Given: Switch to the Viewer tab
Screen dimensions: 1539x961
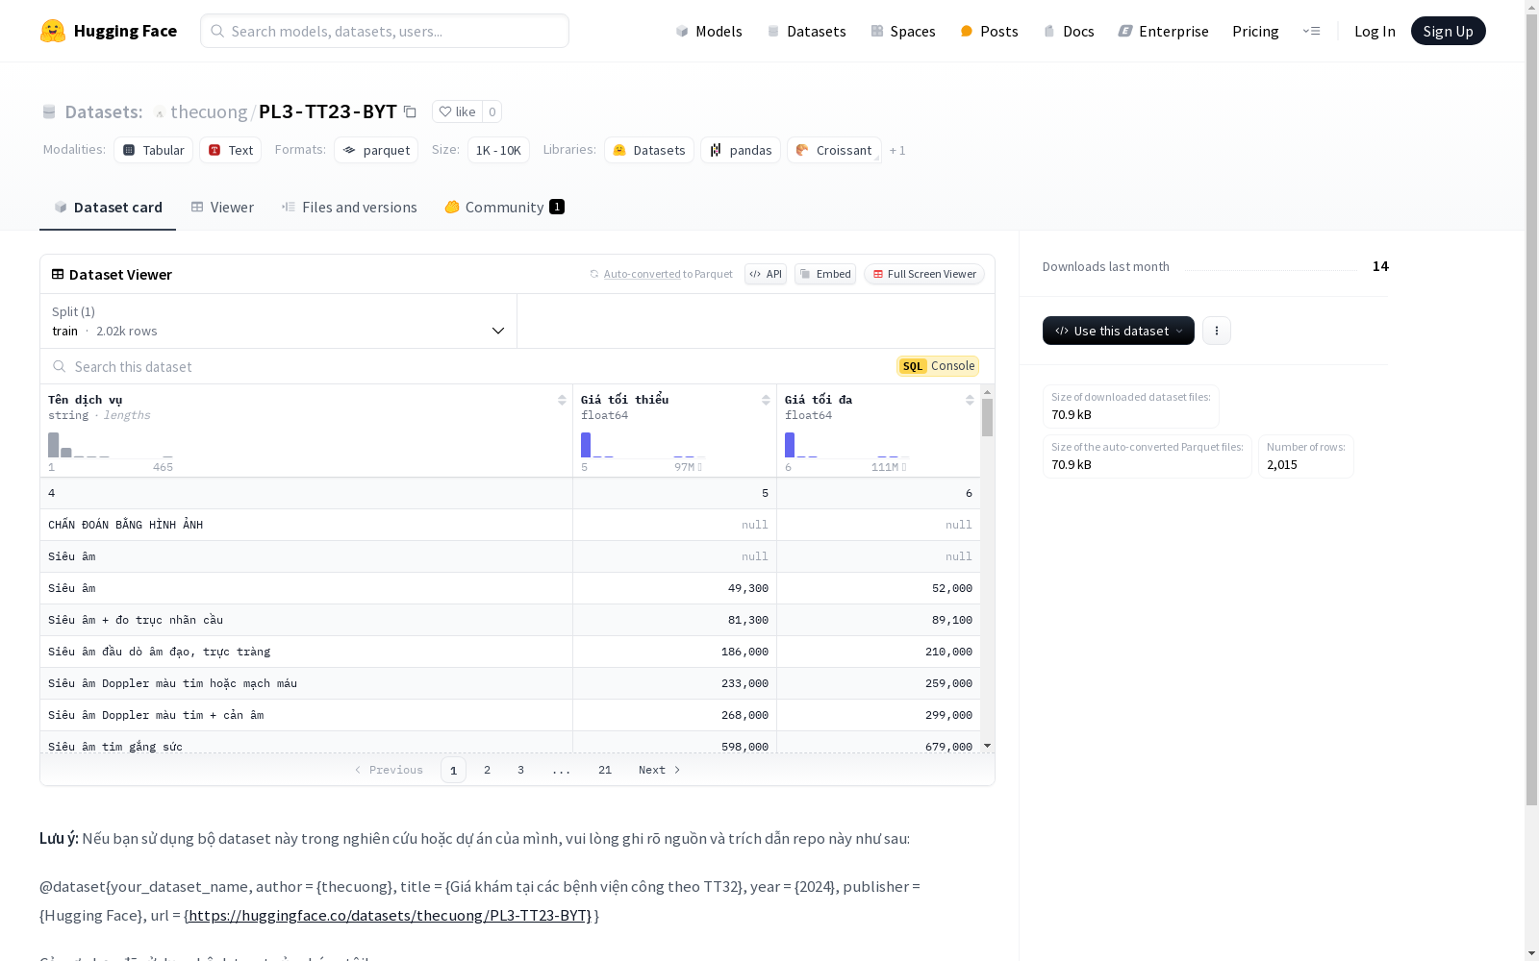Looking at the screenshot, I should pos(222,208).
